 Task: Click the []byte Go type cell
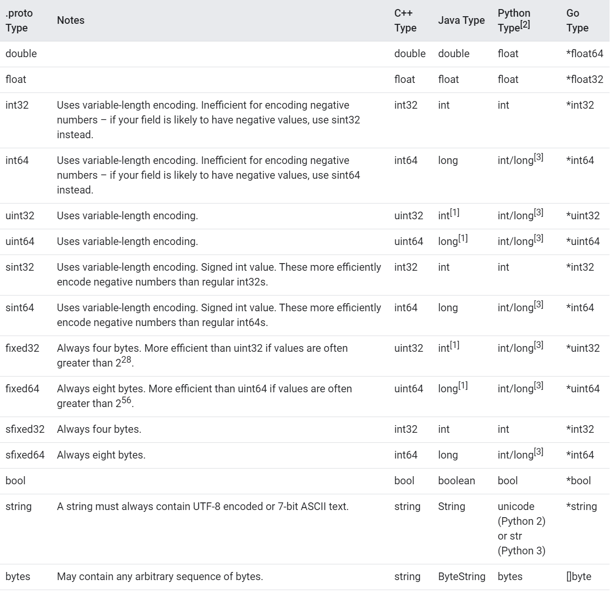click(x=579, y=577)
